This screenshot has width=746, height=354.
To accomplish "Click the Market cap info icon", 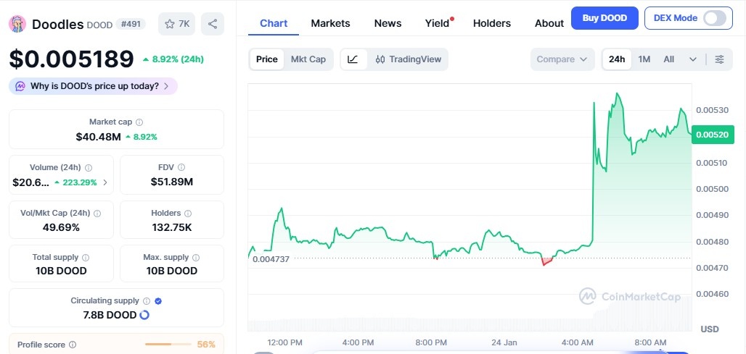I will pyautogui.click(x=139, y=122).
